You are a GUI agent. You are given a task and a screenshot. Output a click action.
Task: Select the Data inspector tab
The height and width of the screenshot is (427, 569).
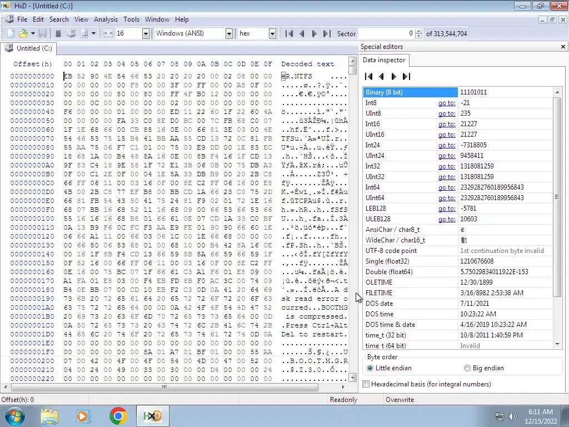(384, 60)
